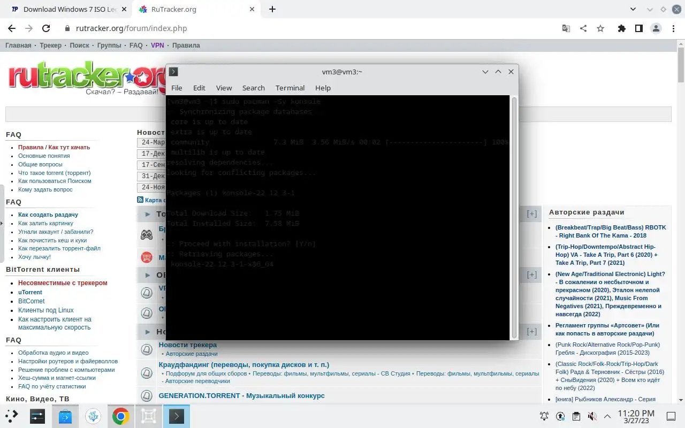Image resolution: width=685 pixels, height=428 pixels.
Task: Switch to Chrome from the taskbar
Action: (x=121, y=416)
